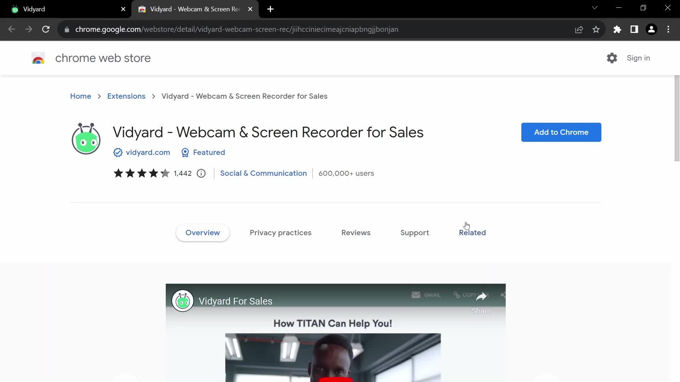The width and height of the screenshot is (680, 382).
Task: Open the tab search dropdown arrow
Action: [595, 8]
